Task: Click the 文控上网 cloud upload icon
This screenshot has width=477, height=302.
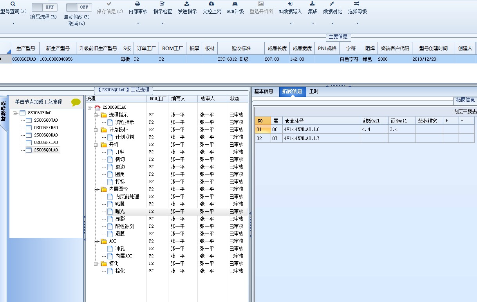Action: pyautogui.click(x=212, y=4)
